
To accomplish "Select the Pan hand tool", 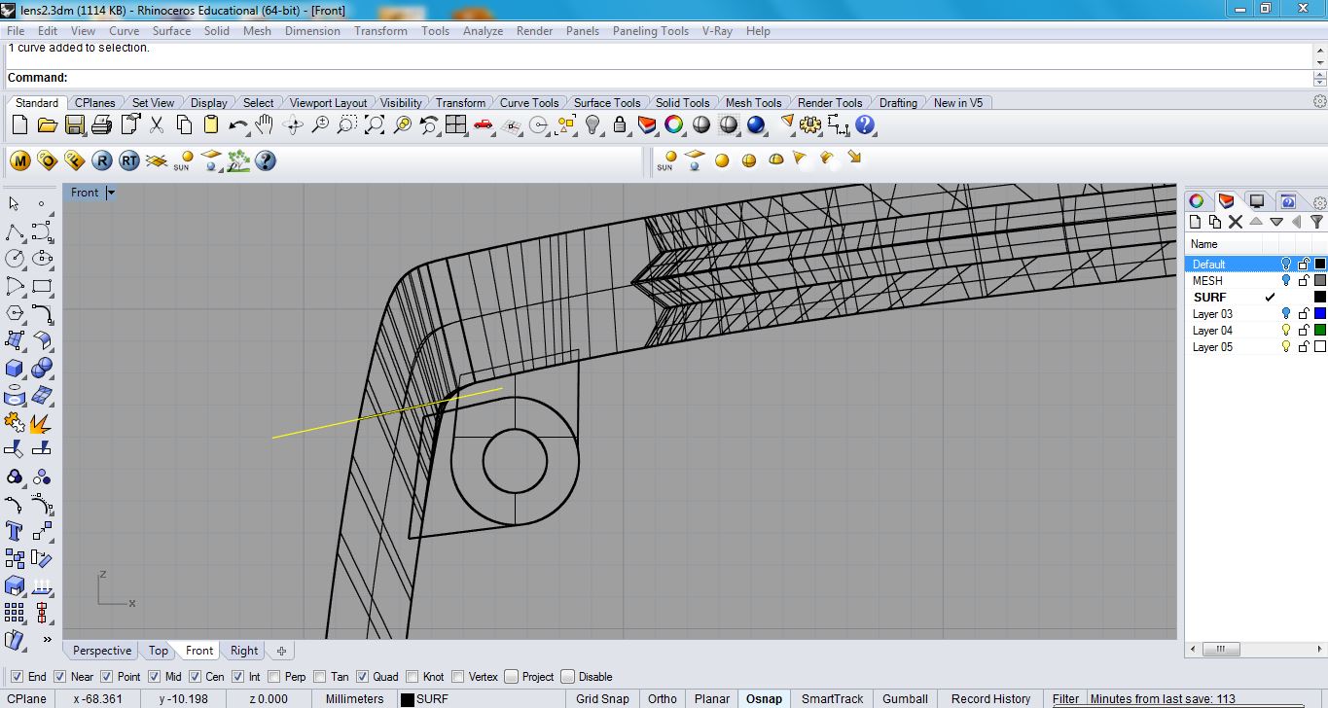I will (x=265, y=124).
